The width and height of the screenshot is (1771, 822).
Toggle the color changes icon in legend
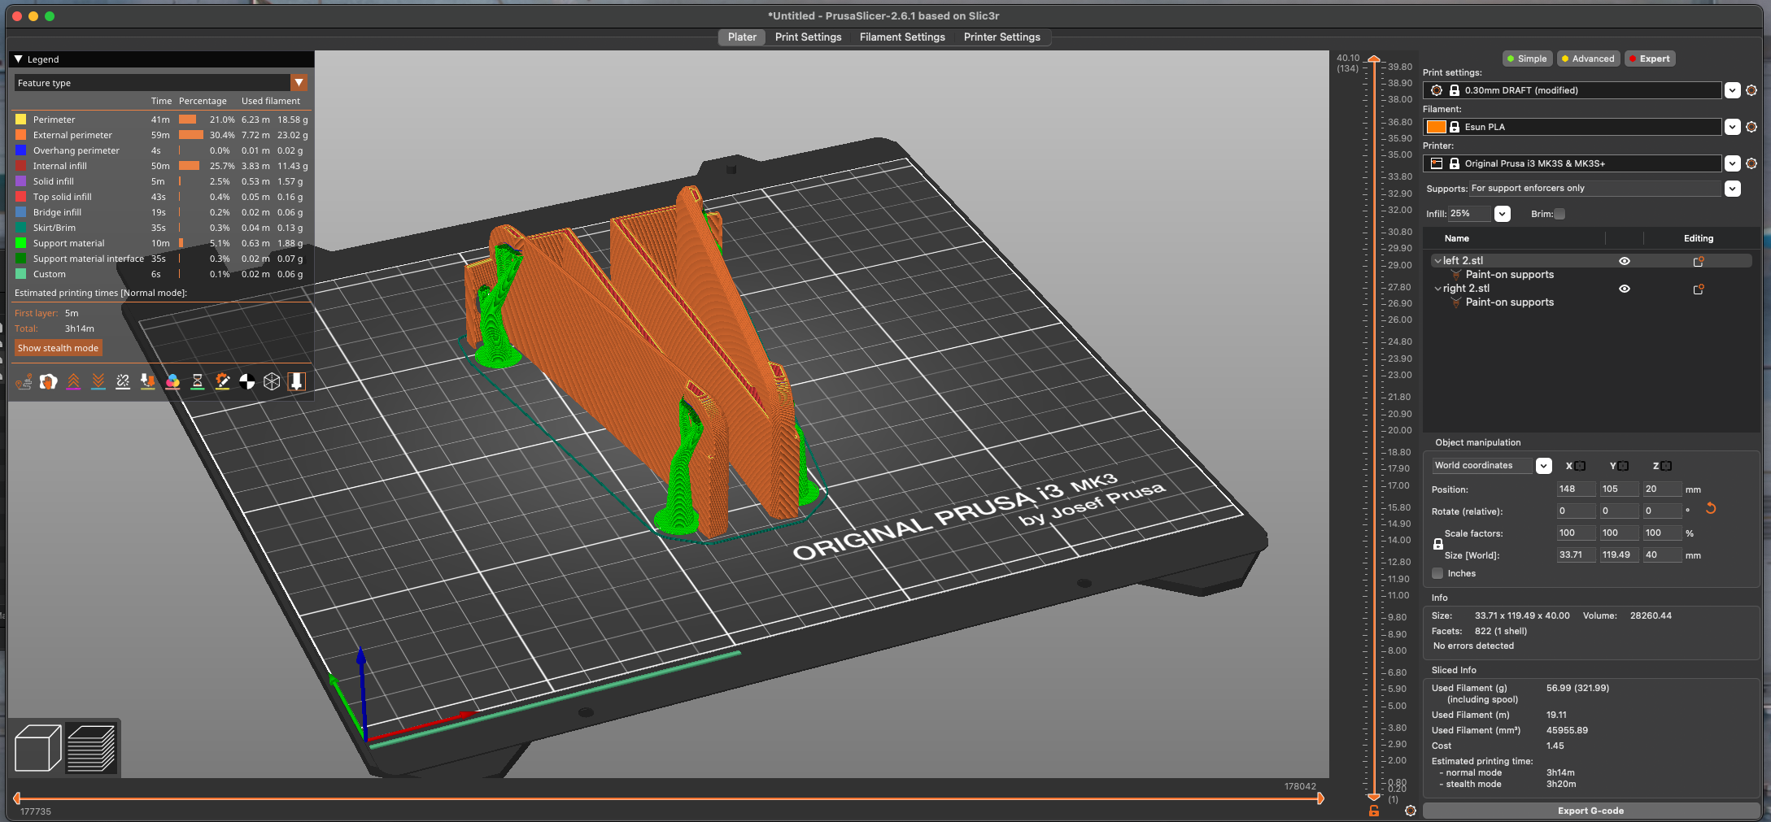point(172,381)
